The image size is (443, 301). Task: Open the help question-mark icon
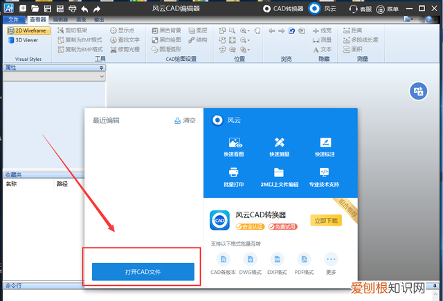click(x=429, y=19)
